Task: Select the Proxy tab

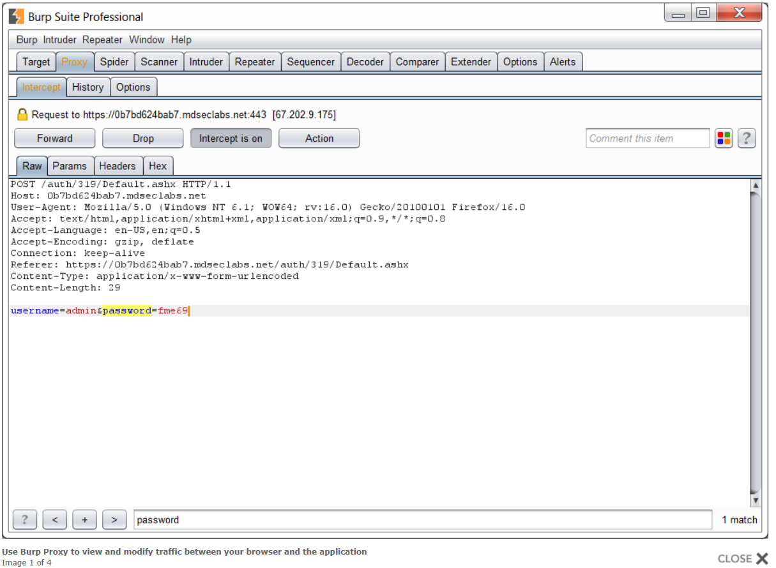Action: (x=75, y=62)
